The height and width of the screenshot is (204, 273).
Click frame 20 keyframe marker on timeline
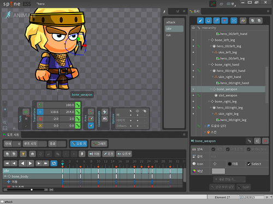click(134, 166)
